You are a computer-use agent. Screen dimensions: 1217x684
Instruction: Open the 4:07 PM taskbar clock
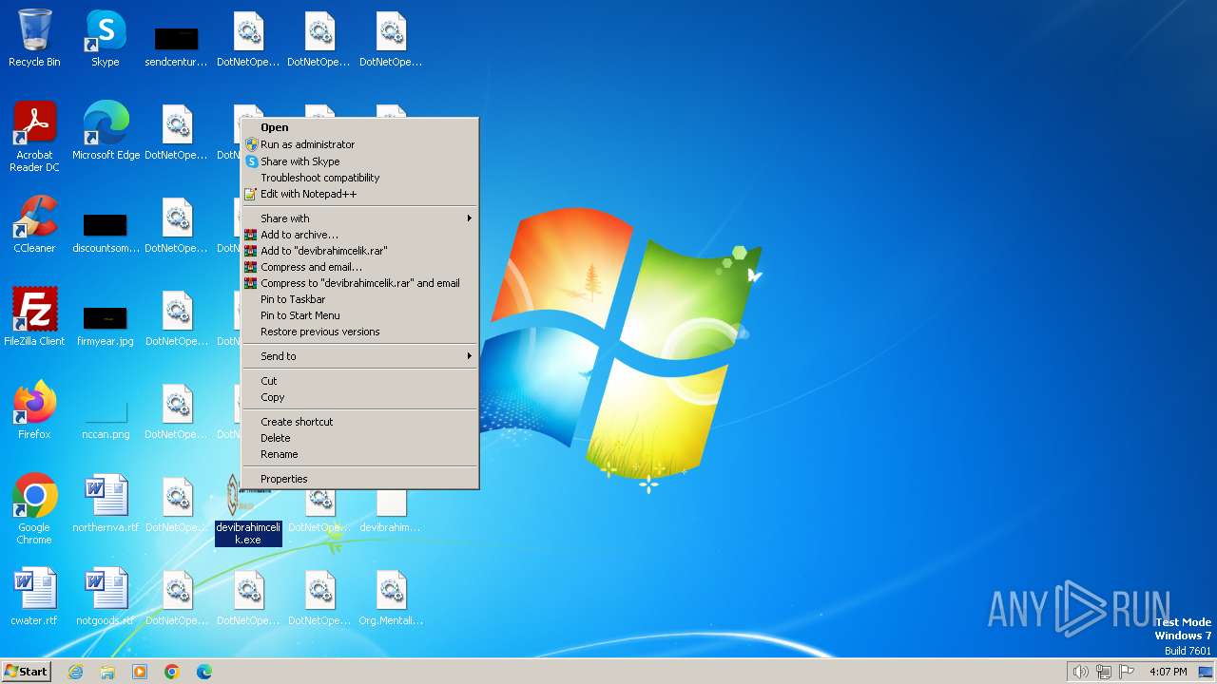1168,672
